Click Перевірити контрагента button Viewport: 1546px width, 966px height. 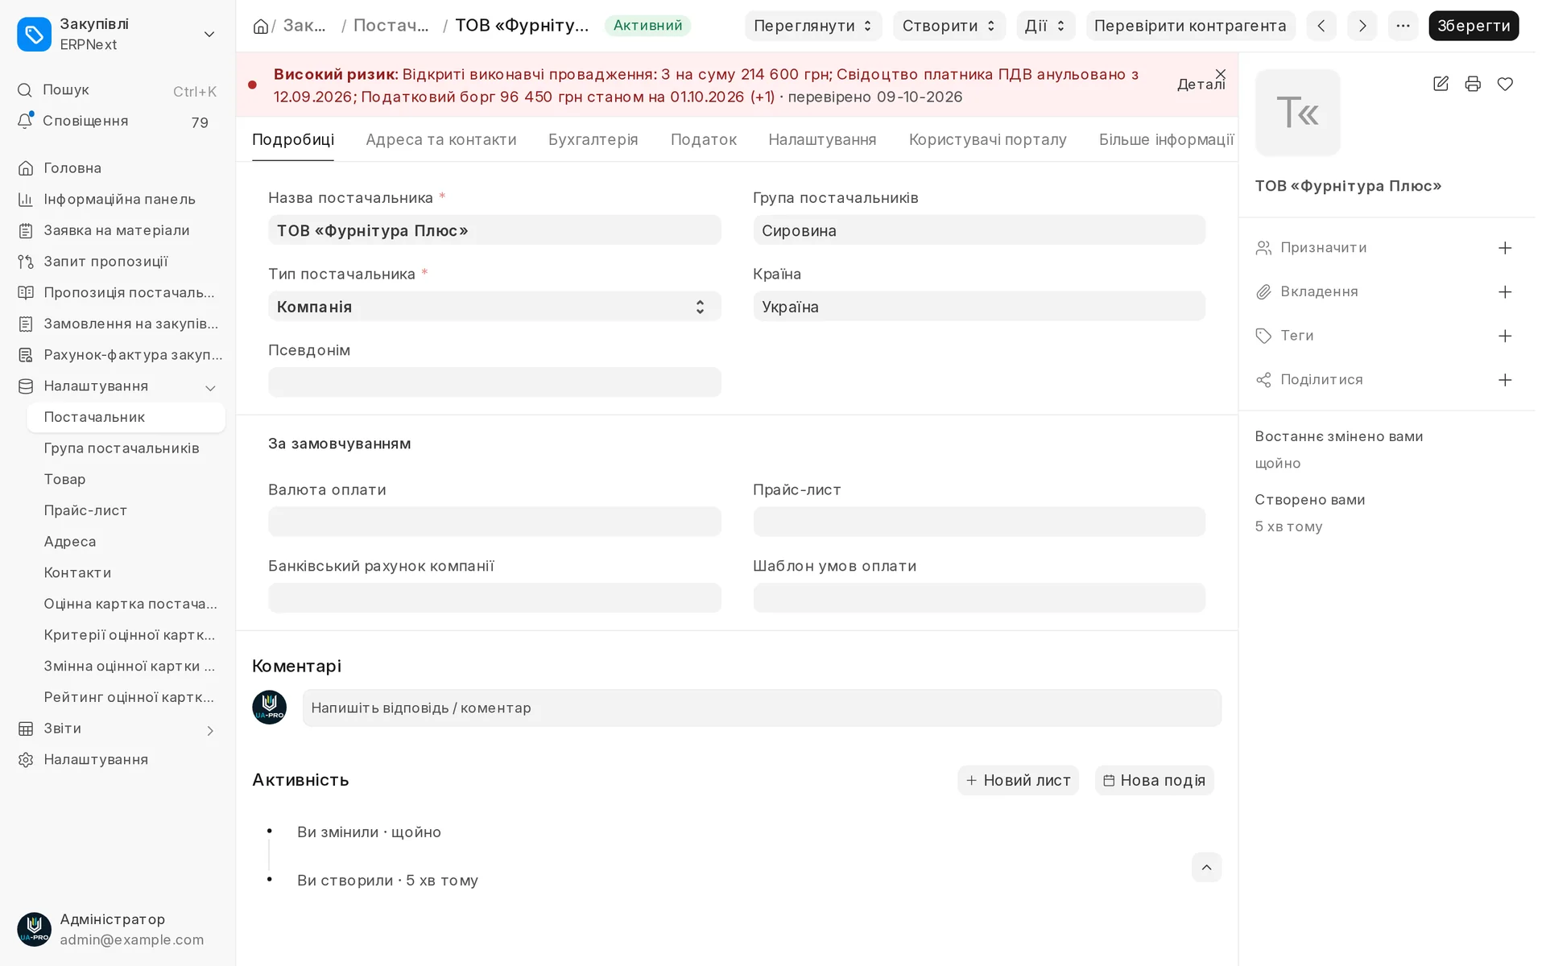pyautogui.click(x=1190, y=26)
